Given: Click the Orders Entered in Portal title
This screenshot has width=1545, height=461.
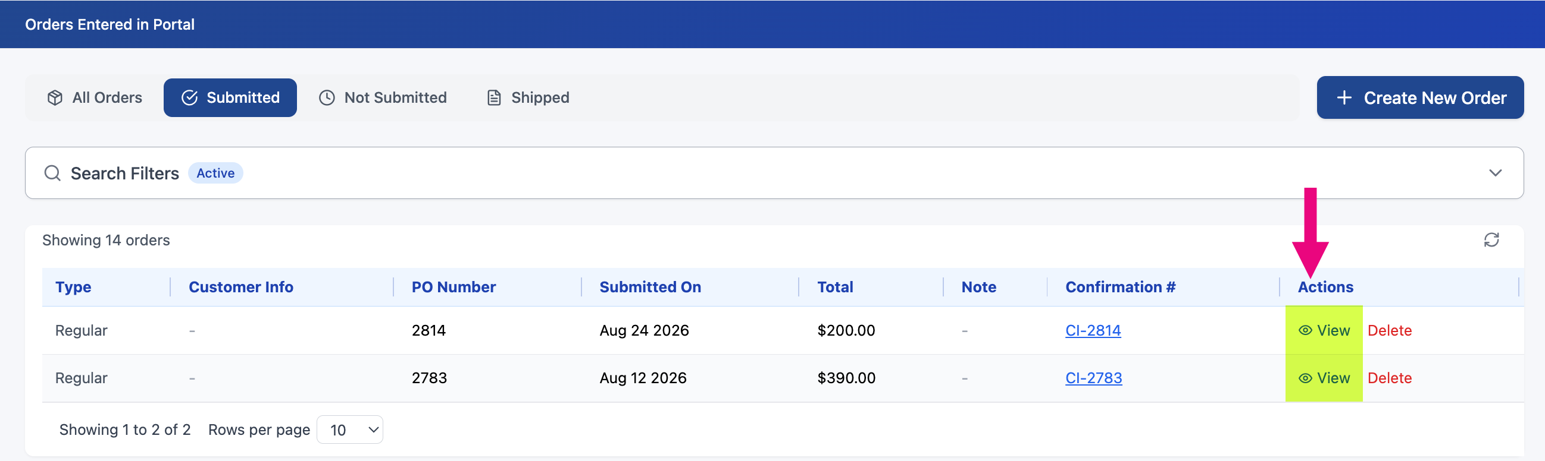Looking at the screenshot, I should [110, 24].
